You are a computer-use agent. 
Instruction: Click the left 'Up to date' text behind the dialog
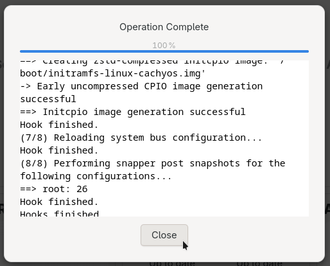(x=172, y=263)
